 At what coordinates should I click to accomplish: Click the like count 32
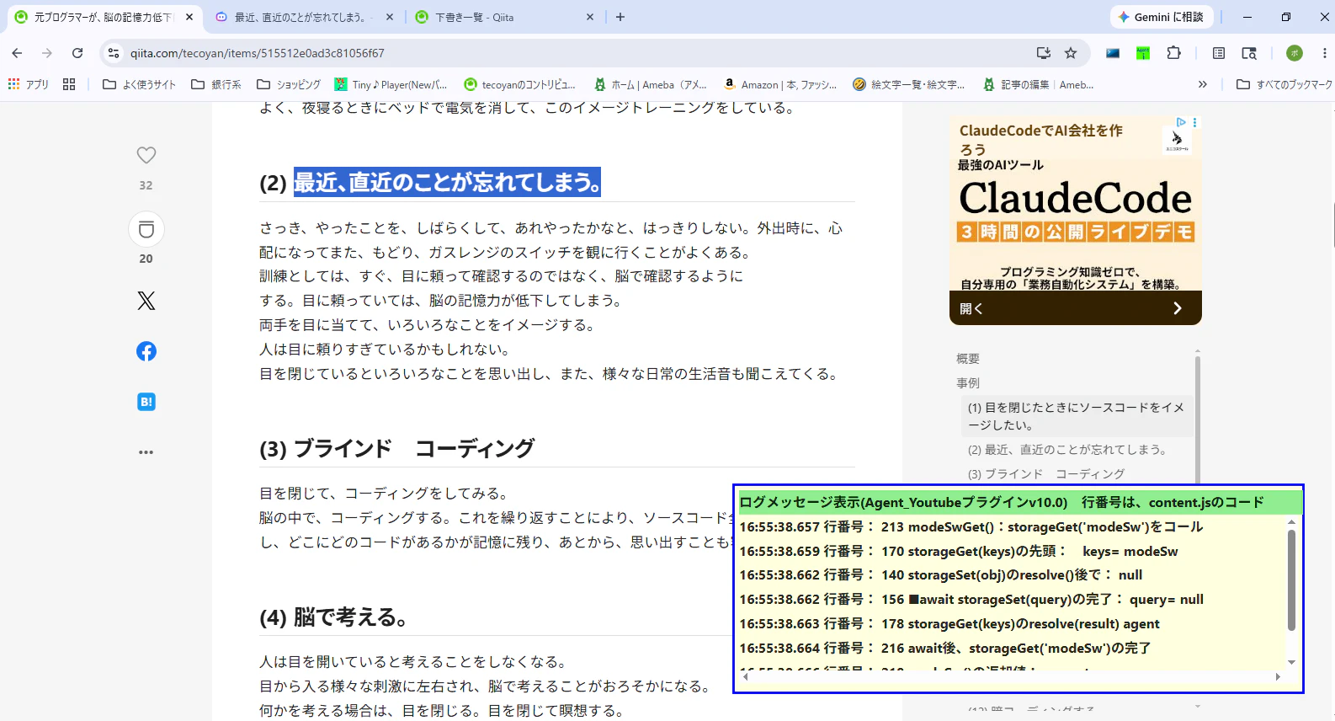pyautogui.click(x=146, y=185)
